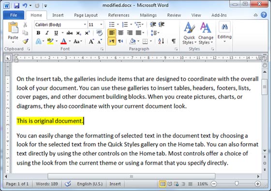Click the Undo arrow icon
This screenshot has height=191, width=271.
25,6
